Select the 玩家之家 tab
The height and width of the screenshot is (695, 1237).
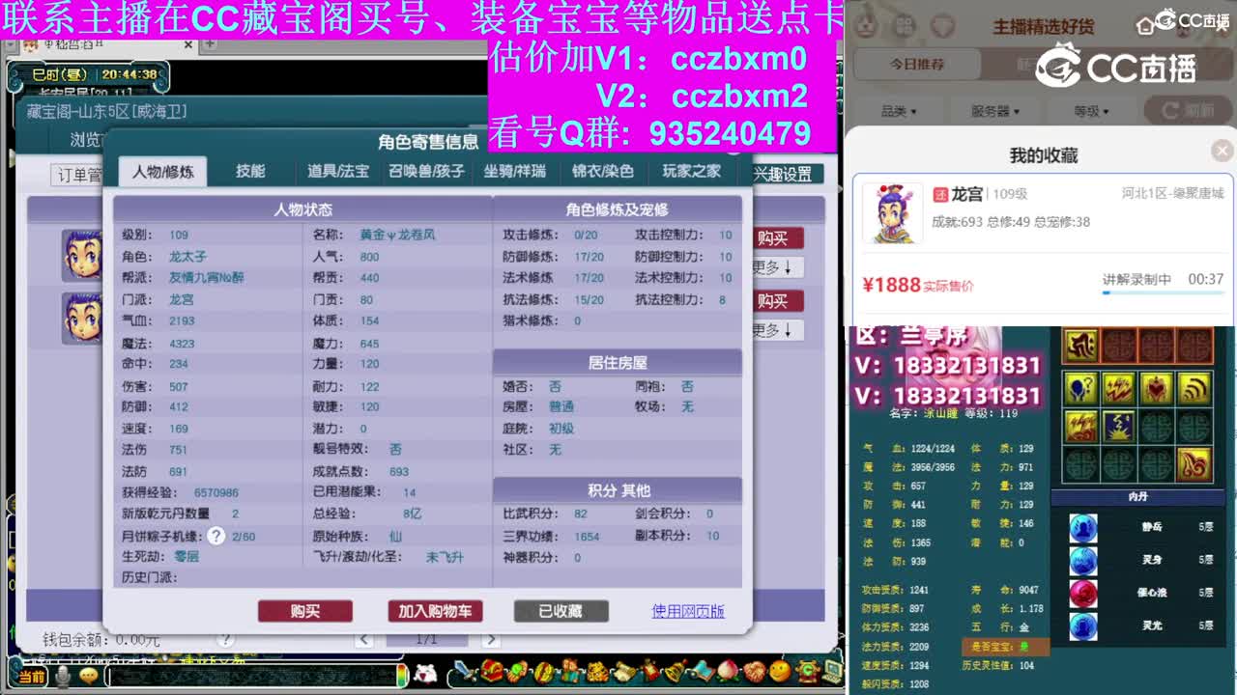point(691,172)
